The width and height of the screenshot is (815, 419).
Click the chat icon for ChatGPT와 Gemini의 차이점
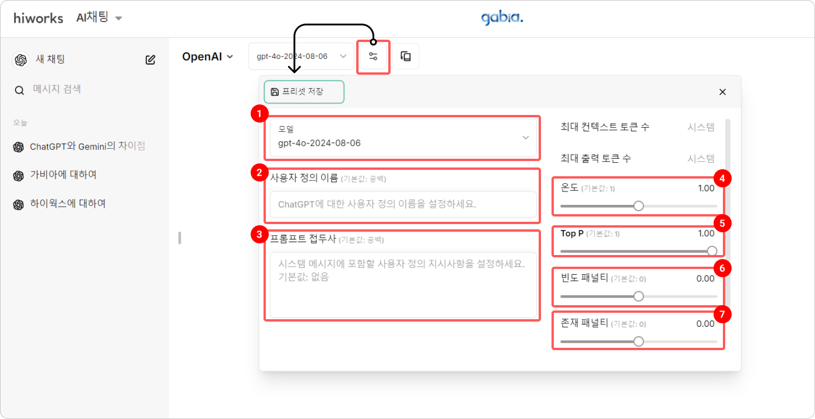(19, 147)
